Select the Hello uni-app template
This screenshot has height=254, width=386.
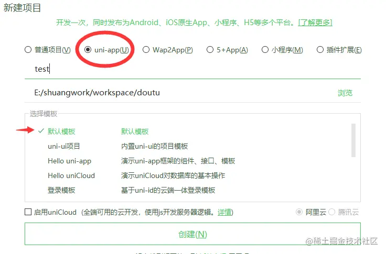pyautogui.click(x=69, y=161)
